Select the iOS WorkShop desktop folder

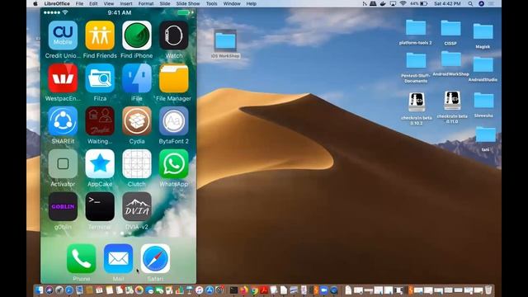click(225, 40)
